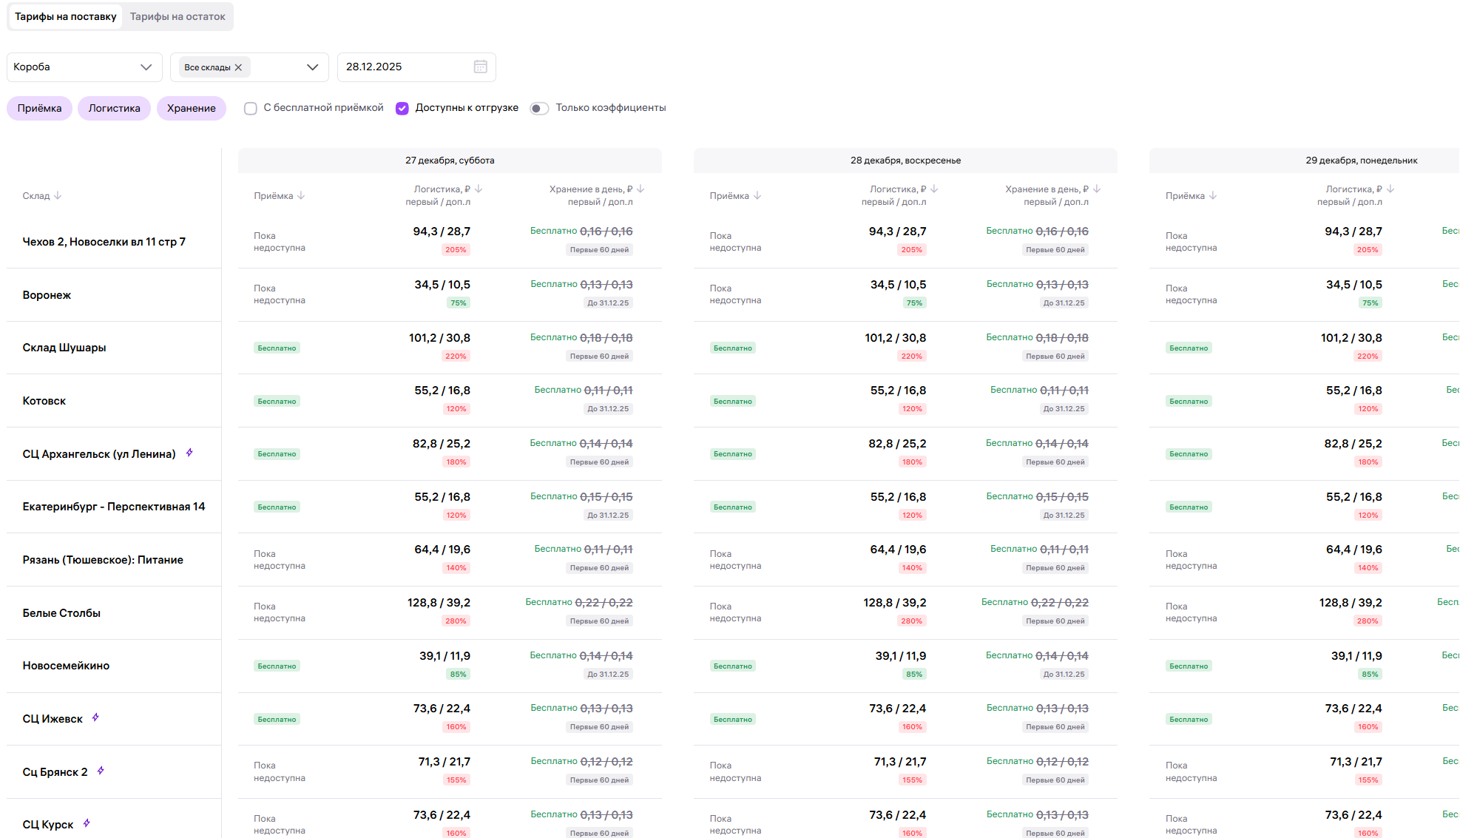The width and height of the screenshot is (1460, 838).
Task: Sort 27 декабря Приёмка column arrow
Action: [301, 196]
